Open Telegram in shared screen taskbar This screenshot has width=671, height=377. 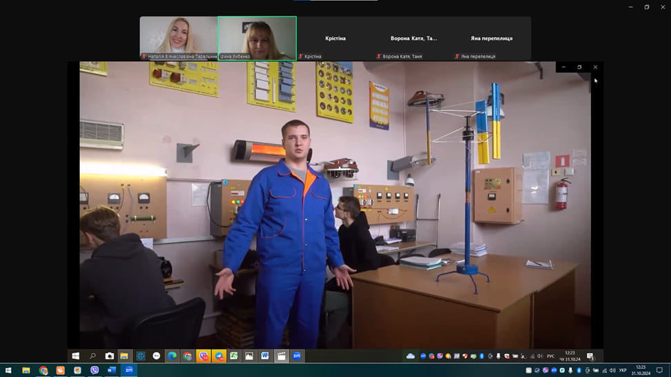219,356
